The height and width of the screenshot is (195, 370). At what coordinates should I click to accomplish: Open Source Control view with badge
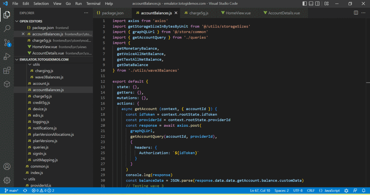[7, 43]
